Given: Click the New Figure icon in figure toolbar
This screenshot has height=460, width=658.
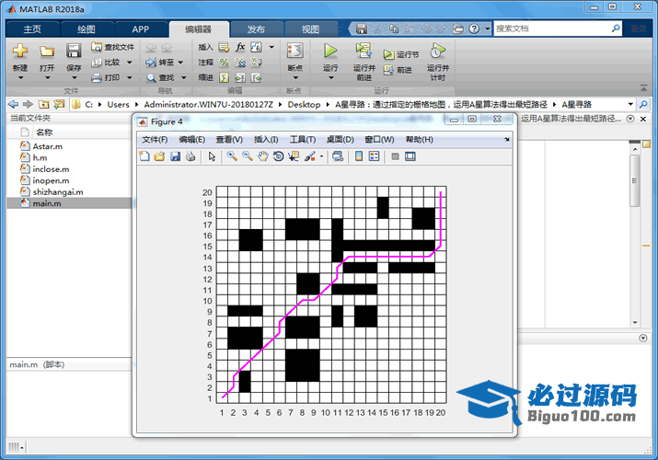Looking at the screenshot, I should (144, 156).
